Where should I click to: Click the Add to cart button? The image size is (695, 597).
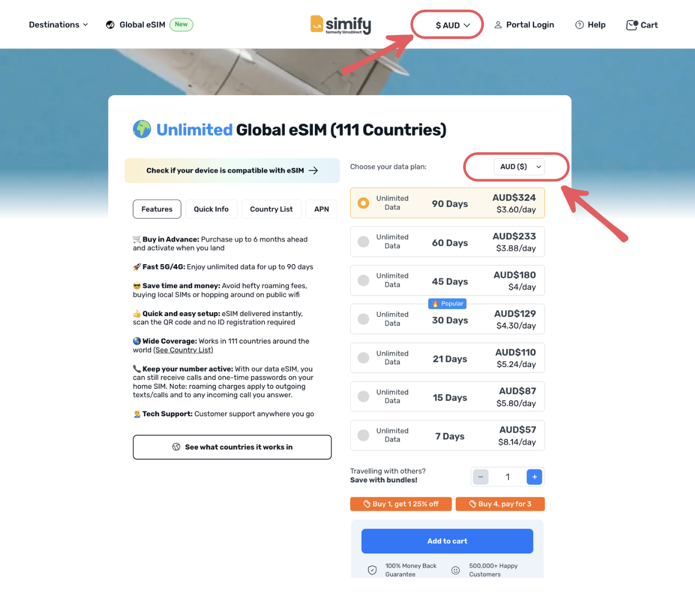coord(447,541)
